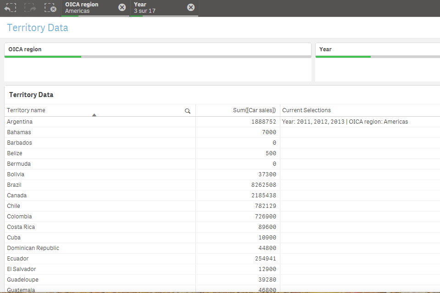The height and width of the screenshot is (293, 440).
Task: Select Colombia territory
Action: click(x=19, y=217)
